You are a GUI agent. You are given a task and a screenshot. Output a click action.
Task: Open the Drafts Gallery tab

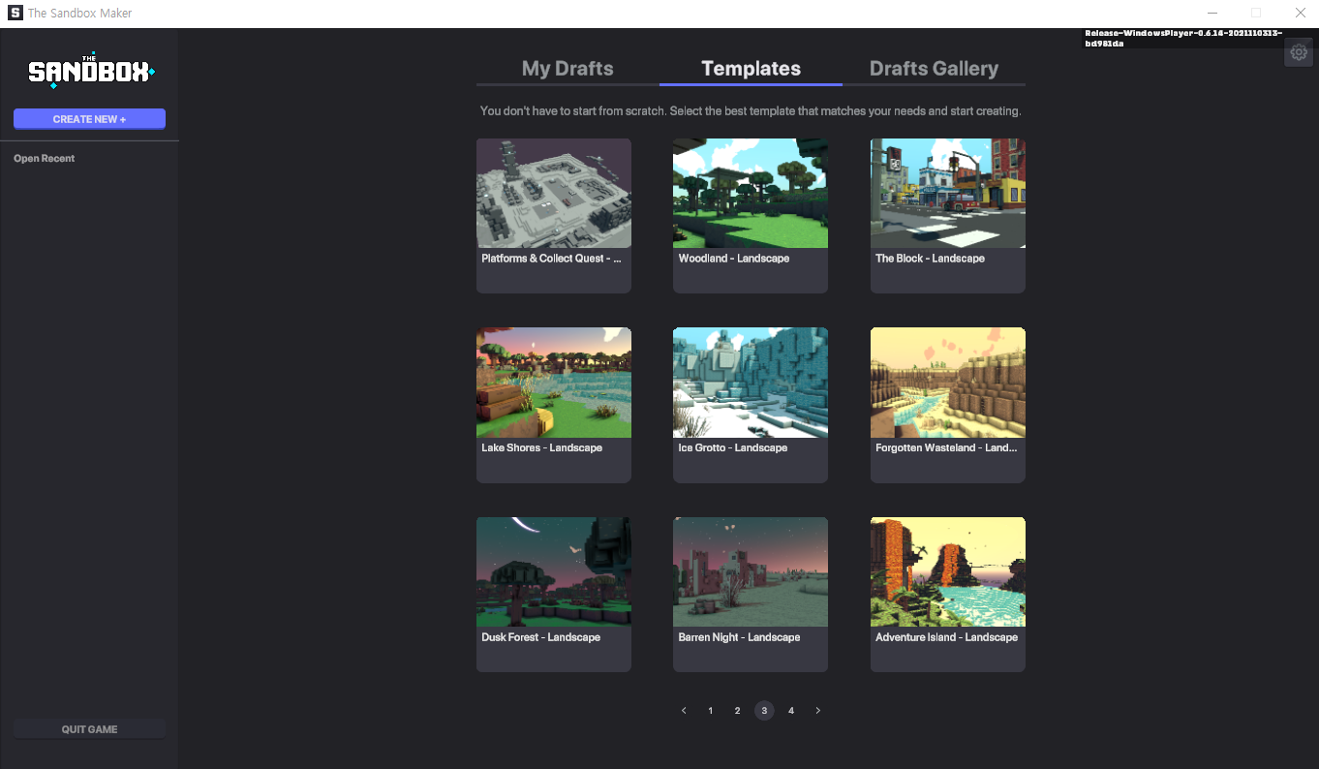pyautogui.click(x=934, y=69)
